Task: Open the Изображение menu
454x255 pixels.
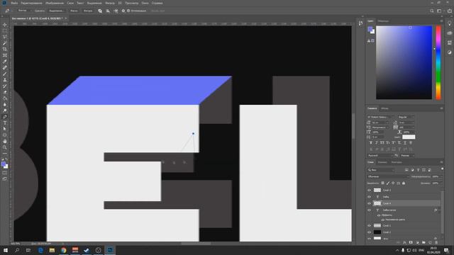Action: tap(55, 3)
